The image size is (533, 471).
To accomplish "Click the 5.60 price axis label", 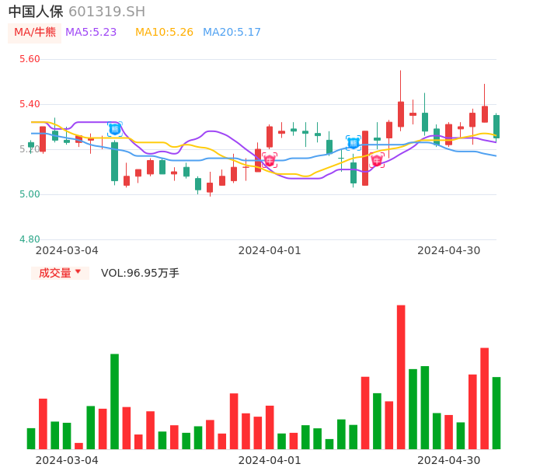I will 30,59.
